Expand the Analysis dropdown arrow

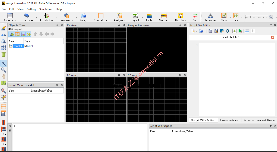point(128,17)
